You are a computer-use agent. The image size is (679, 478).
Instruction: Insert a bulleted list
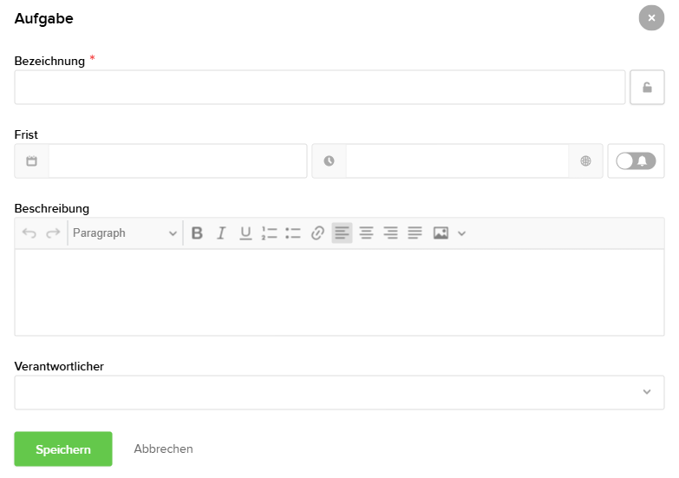[x=293, y=233]
